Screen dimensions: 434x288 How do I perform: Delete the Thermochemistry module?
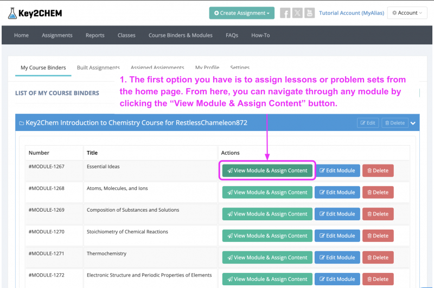point(378,258)
